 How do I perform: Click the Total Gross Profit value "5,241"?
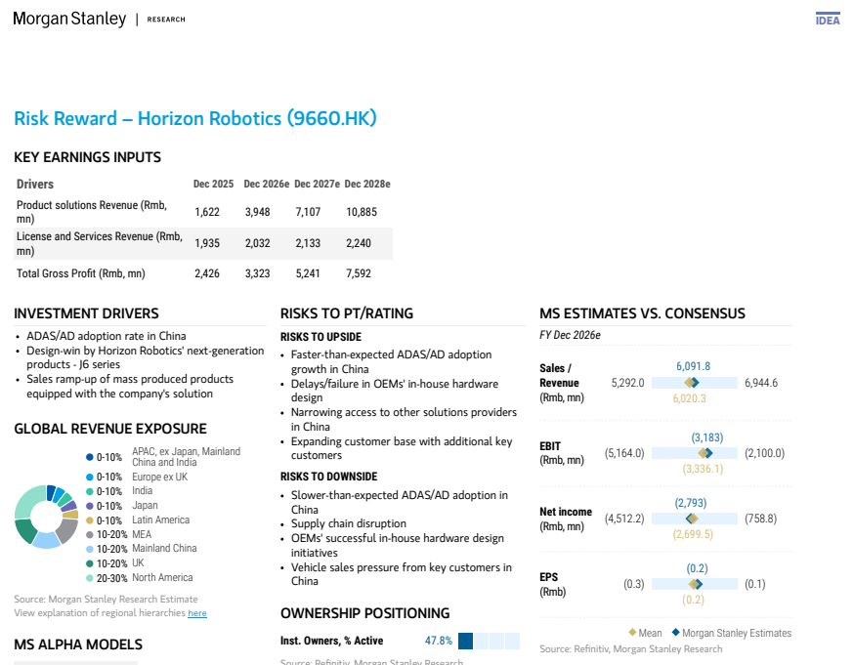pos(308,273)
